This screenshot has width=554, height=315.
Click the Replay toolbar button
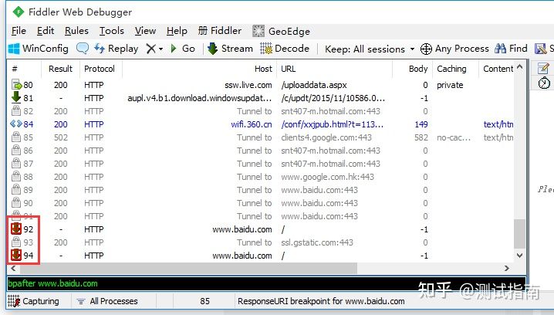point(117,49)
